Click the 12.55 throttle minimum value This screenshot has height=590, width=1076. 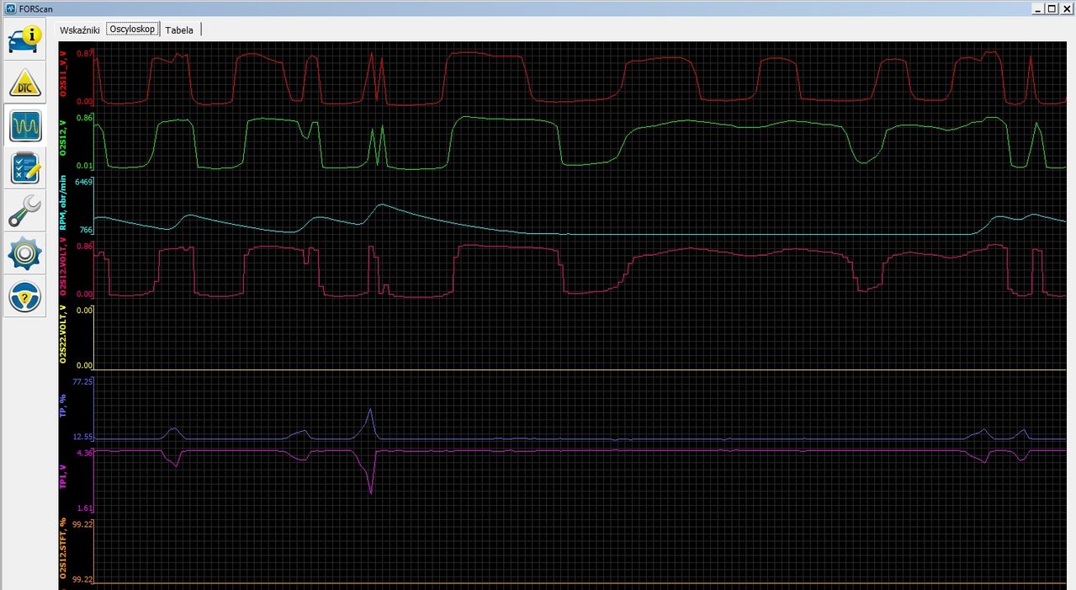point(82,437)
